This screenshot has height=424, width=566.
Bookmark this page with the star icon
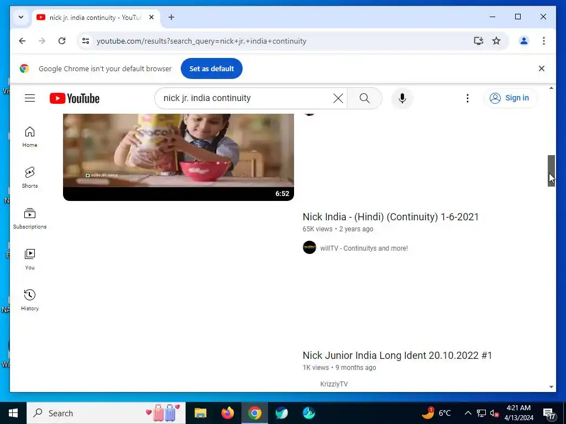[x=496, y=41]
